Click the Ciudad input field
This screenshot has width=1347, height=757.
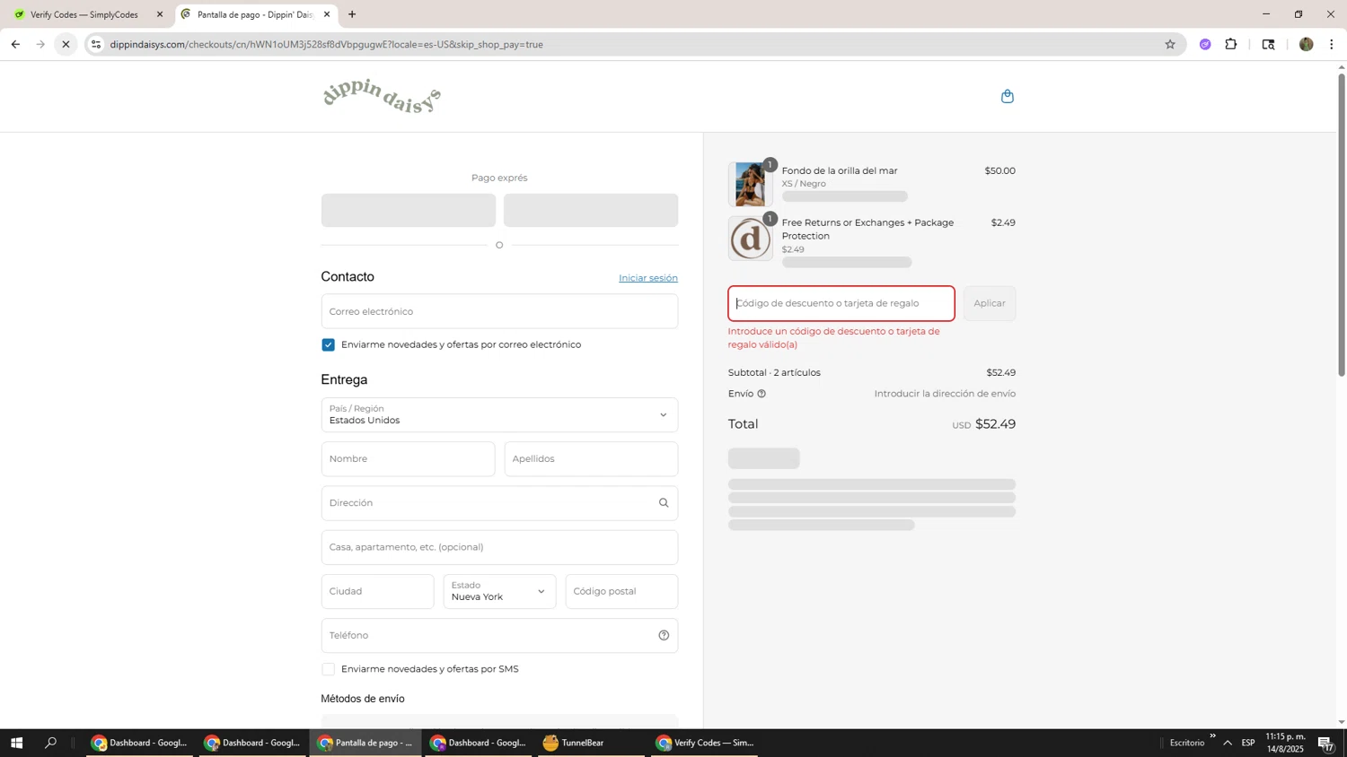pos(377,592)
